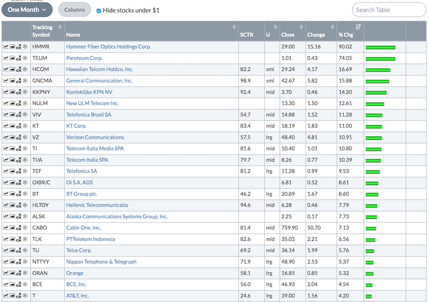Click the green percent bar for TEUM

pyautogui.click(x=380, y=58)
